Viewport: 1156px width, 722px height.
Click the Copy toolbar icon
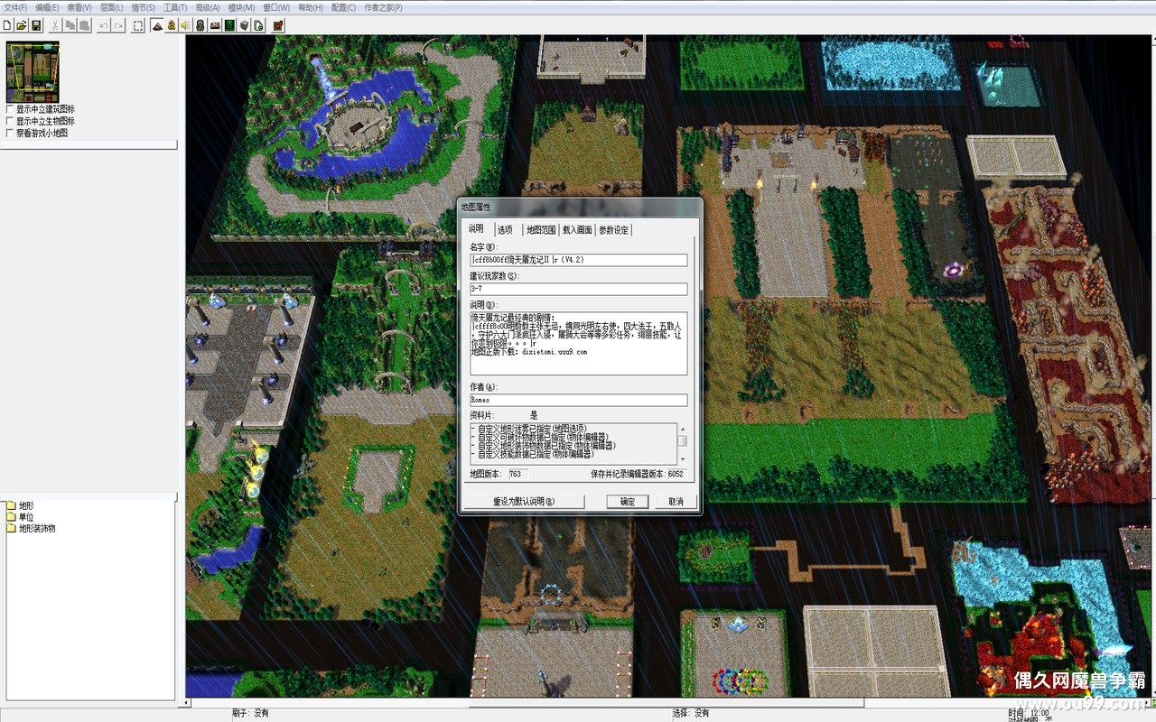[70, 25]
